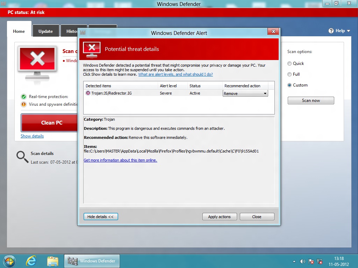The image size is (358, 268).
Task: Click the cached file path under Items
Action: [171, 151]
